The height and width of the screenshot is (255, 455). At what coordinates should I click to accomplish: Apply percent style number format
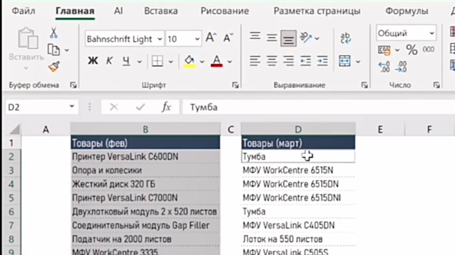point(412,50)
